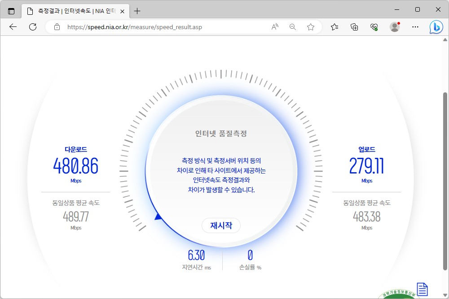Click the 다운로드 label
449x299 pixels.
75,149
